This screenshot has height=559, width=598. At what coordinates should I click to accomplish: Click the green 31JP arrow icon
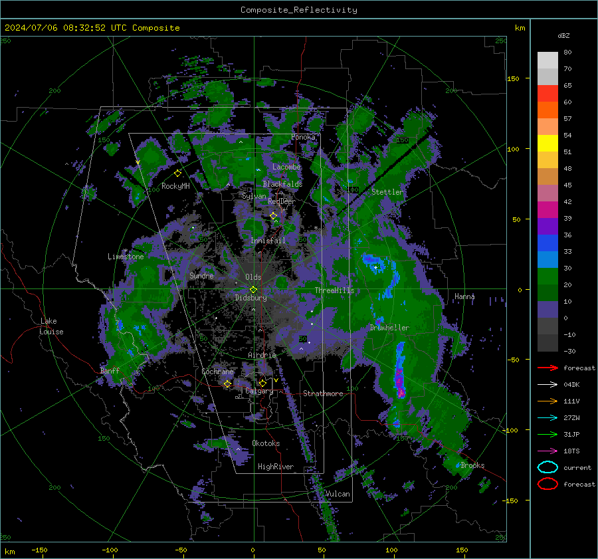tap(548, 434)
